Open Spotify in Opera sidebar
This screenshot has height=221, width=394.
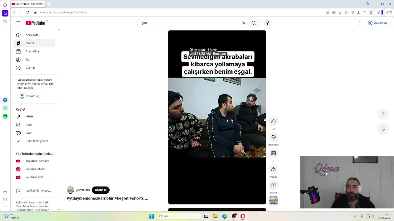(x=5, y=116)
